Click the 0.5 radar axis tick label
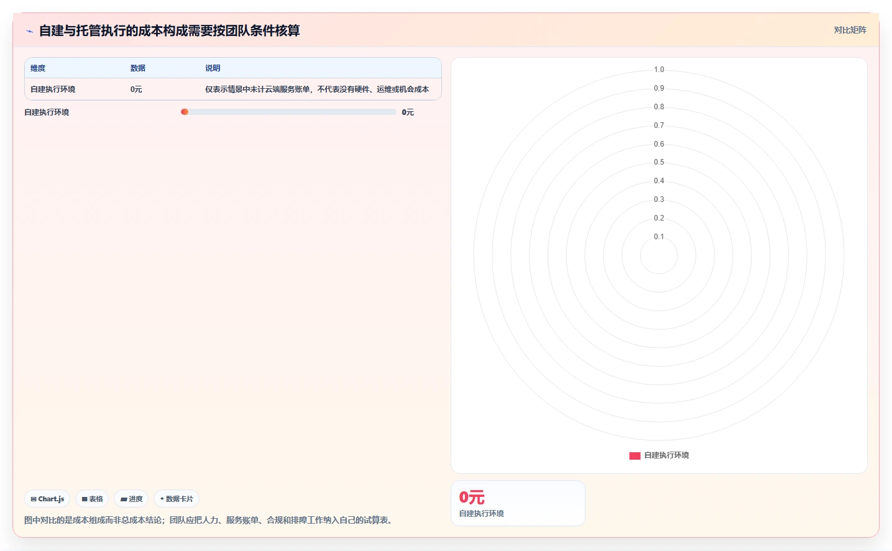 (659, 162)
